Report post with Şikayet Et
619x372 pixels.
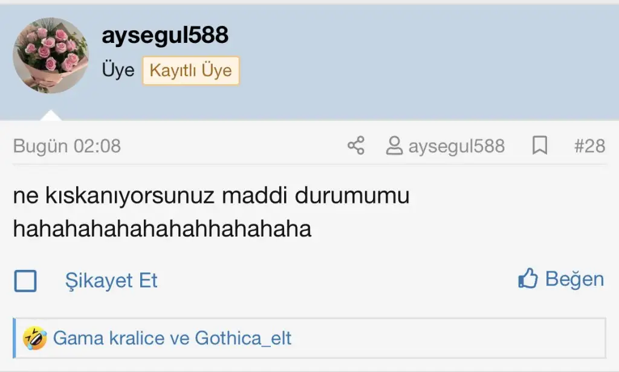point(111,281)
